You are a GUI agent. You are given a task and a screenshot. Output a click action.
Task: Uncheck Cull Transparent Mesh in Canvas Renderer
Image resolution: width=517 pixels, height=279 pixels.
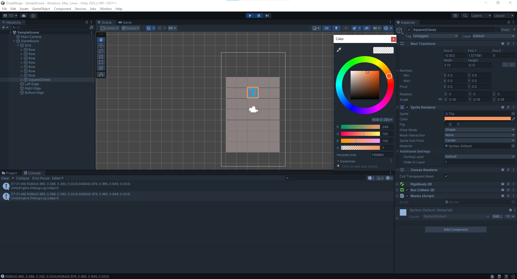coord(446,176)
